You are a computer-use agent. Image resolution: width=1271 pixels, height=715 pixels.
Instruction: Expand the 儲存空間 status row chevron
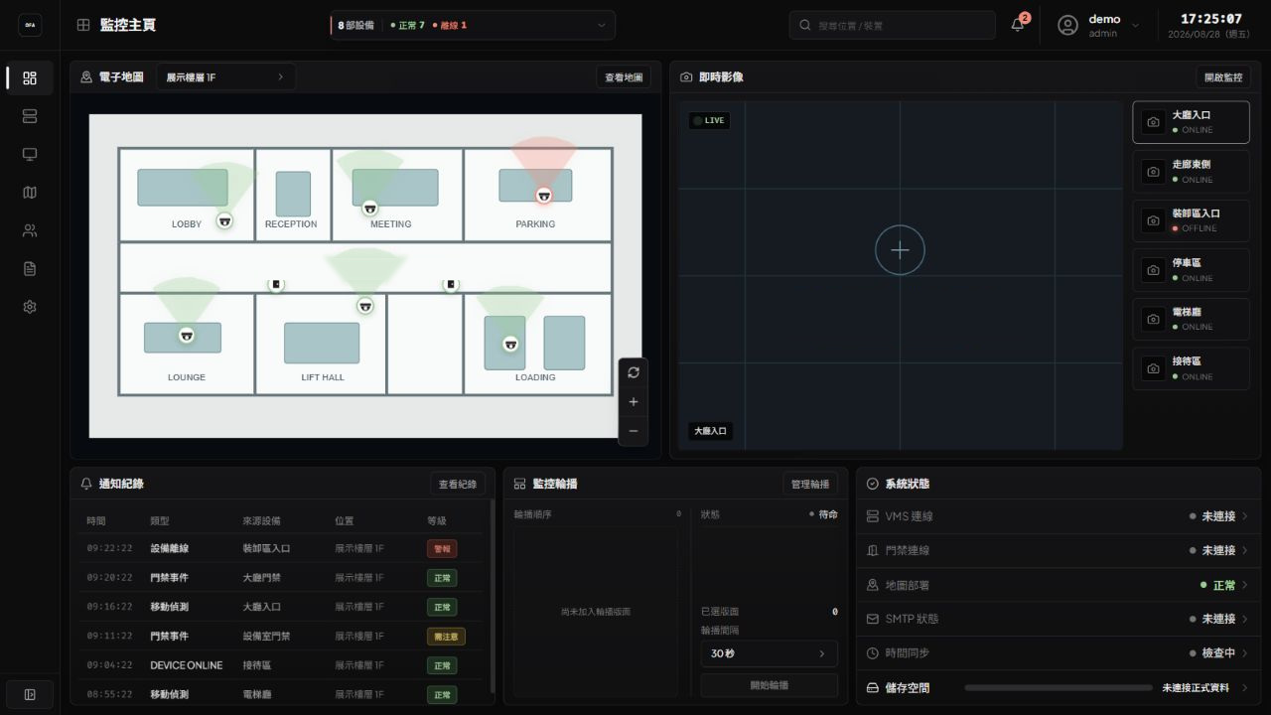[1245, 687]
